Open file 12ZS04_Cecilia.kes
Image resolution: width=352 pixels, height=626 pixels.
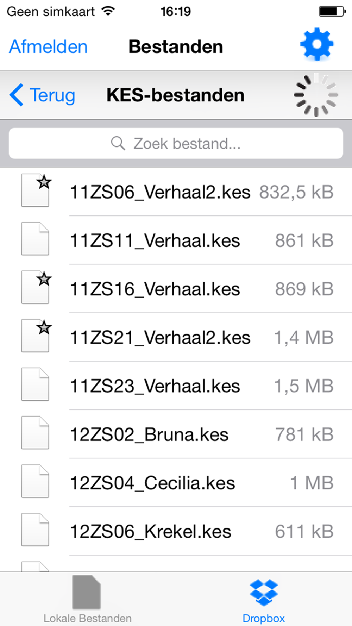pos(176,483)
